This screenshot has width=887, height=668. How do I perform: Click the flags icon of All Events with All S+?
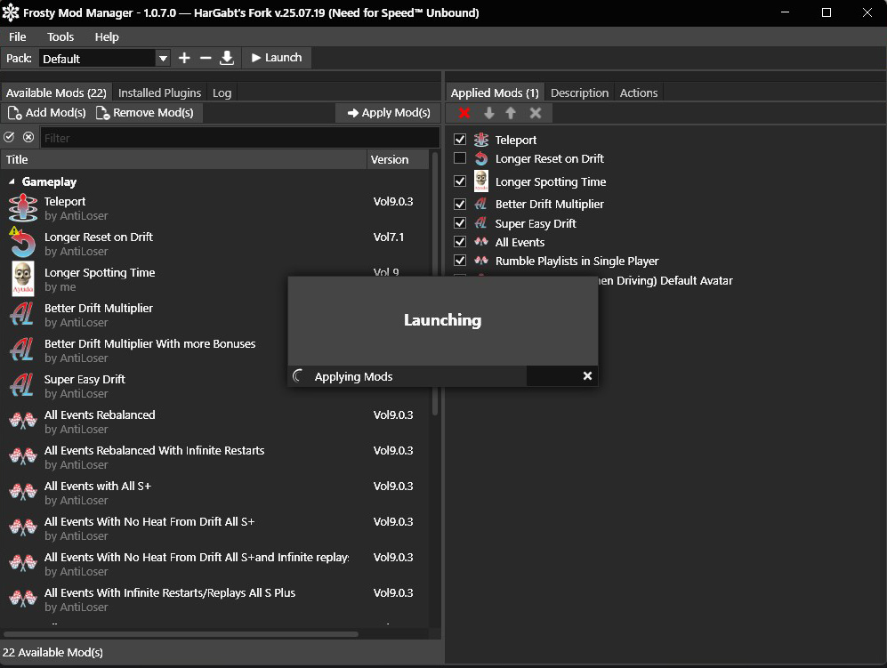pyautogui.click(x=23, y=493)
